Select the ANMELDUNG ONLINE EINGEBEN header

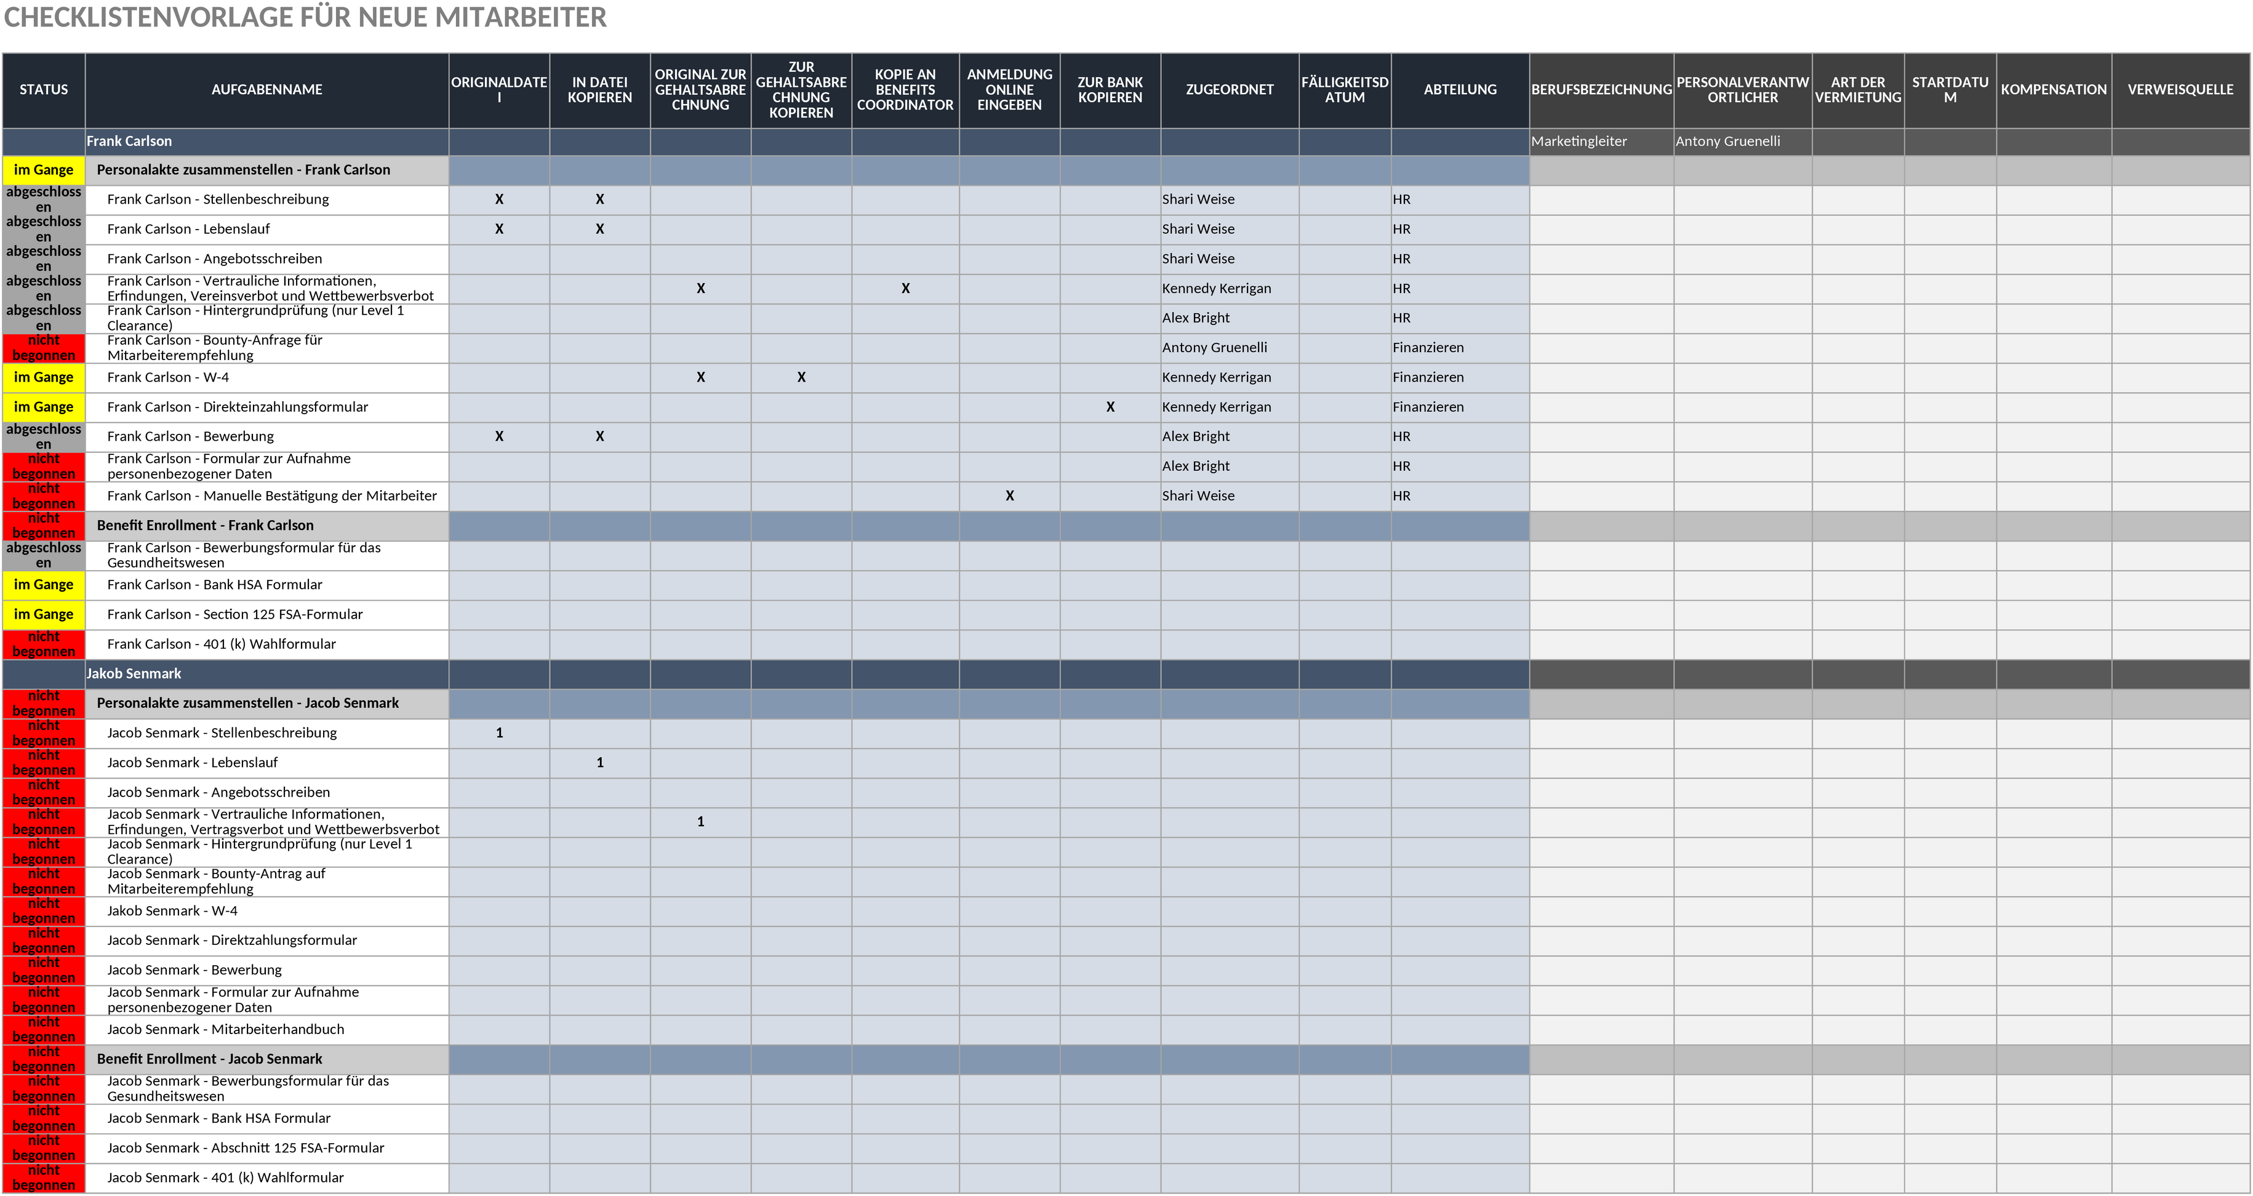(1009, 90)
